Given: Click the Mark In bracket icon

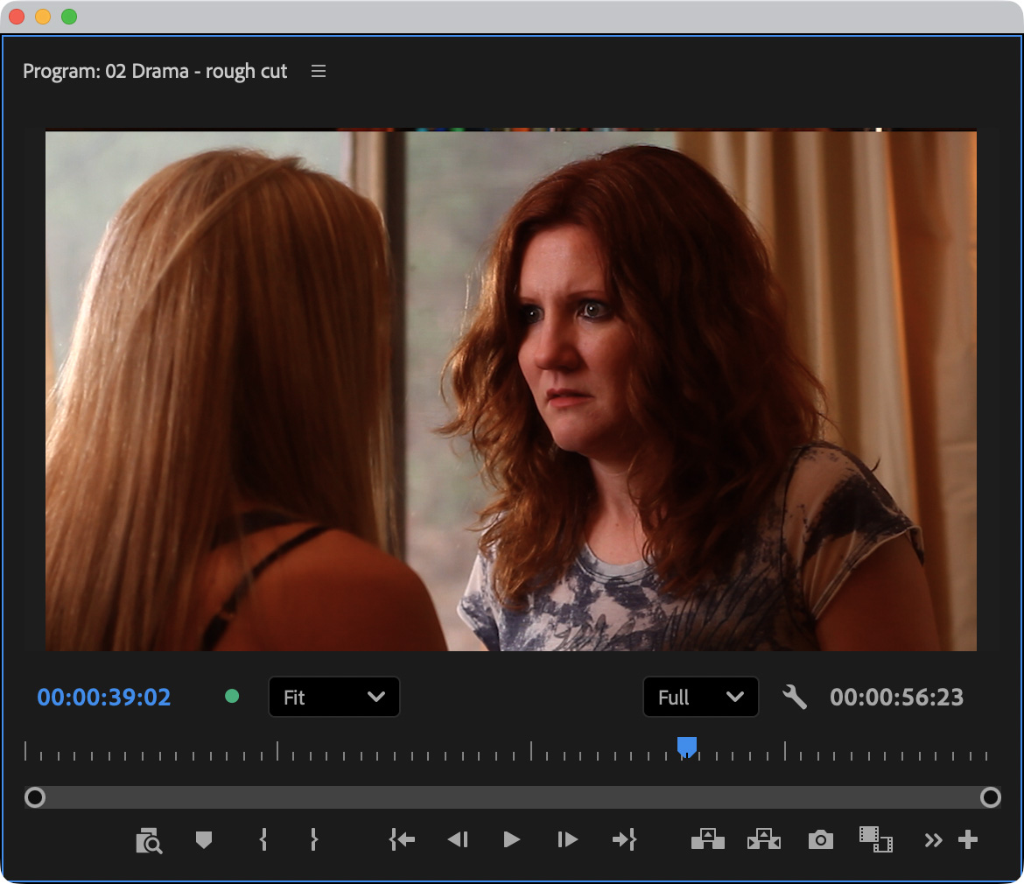Looking at the screenshot, I should (x=263, y=840).
